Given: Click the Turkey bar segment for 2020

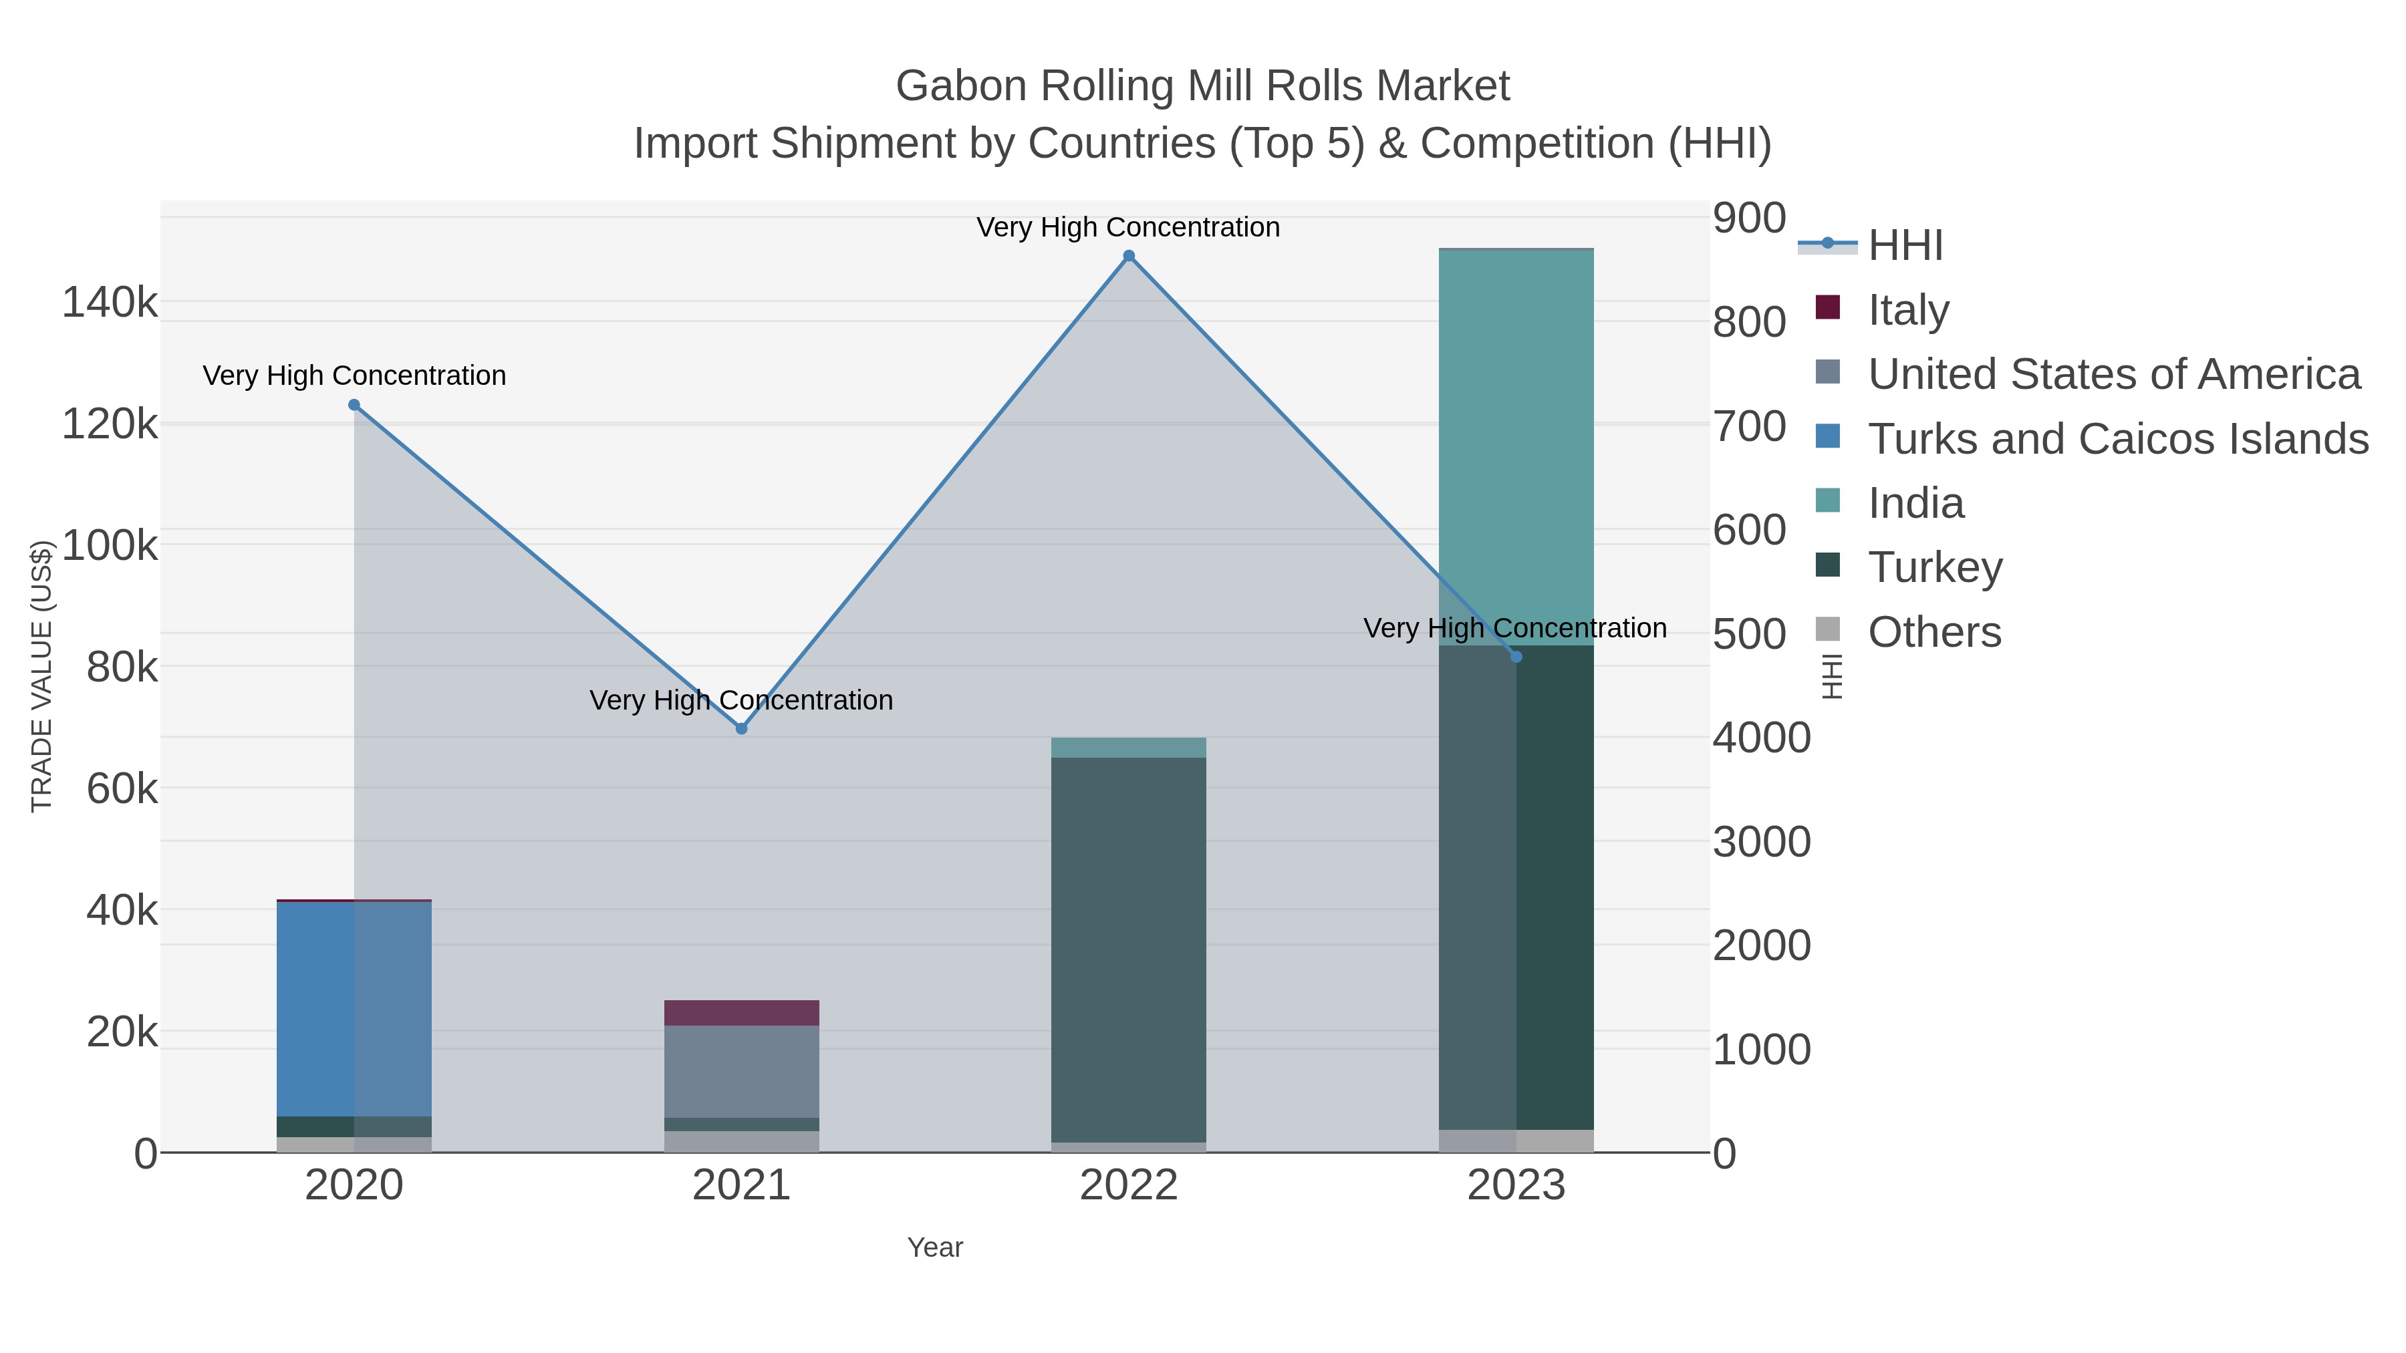Looking at the screenshot, I should click(354, 1127).
